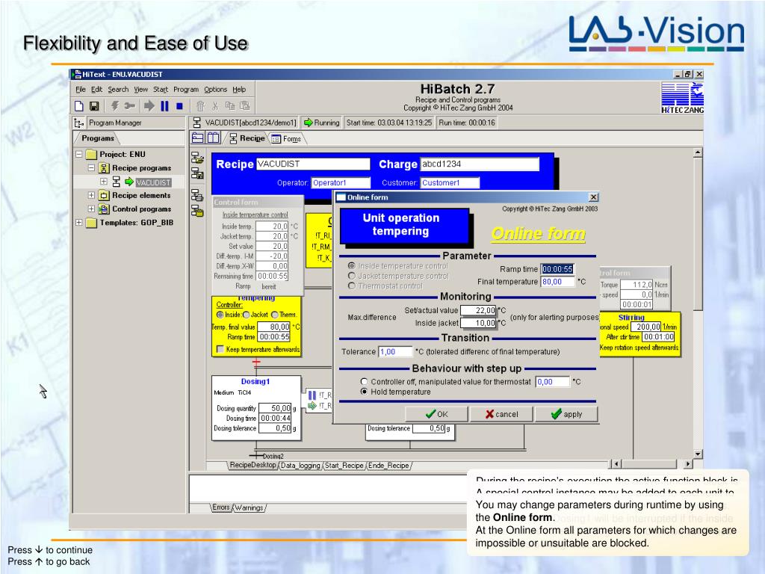
Task: Click the Ramp time field in Online form
Action: click(557, 269)
